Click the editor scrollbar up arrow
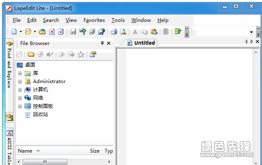Image resolution: width=262 pixels, height=165 pixels. pos(256,53)
